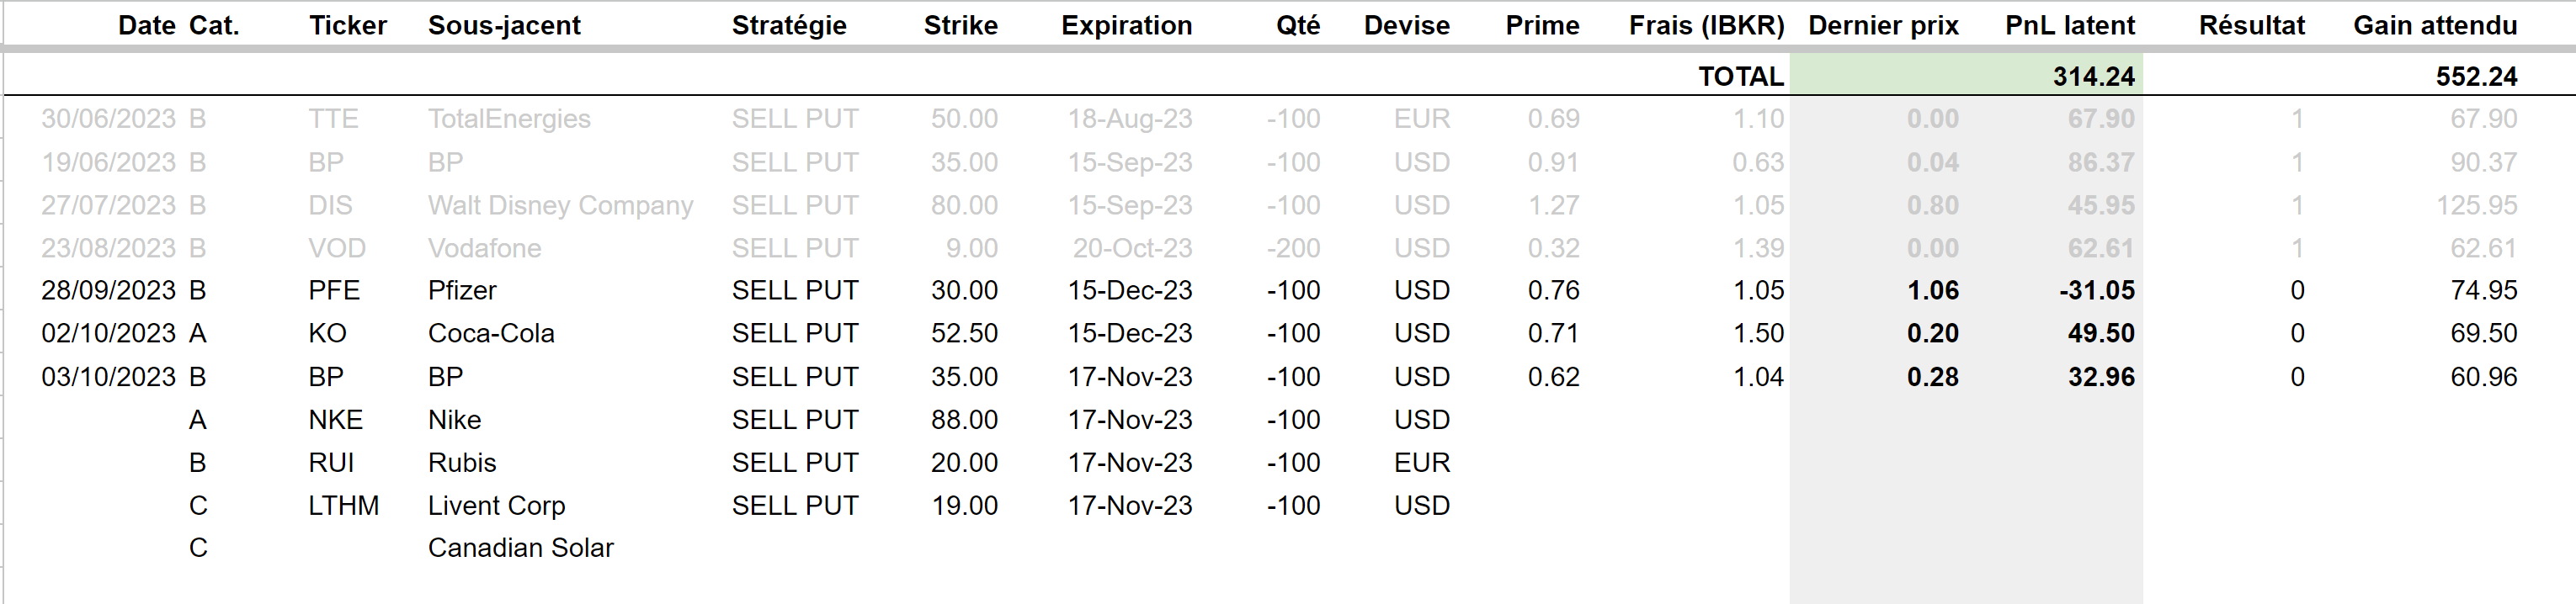Select the PnL latent total 314.24 cell

coord(2093,76)
